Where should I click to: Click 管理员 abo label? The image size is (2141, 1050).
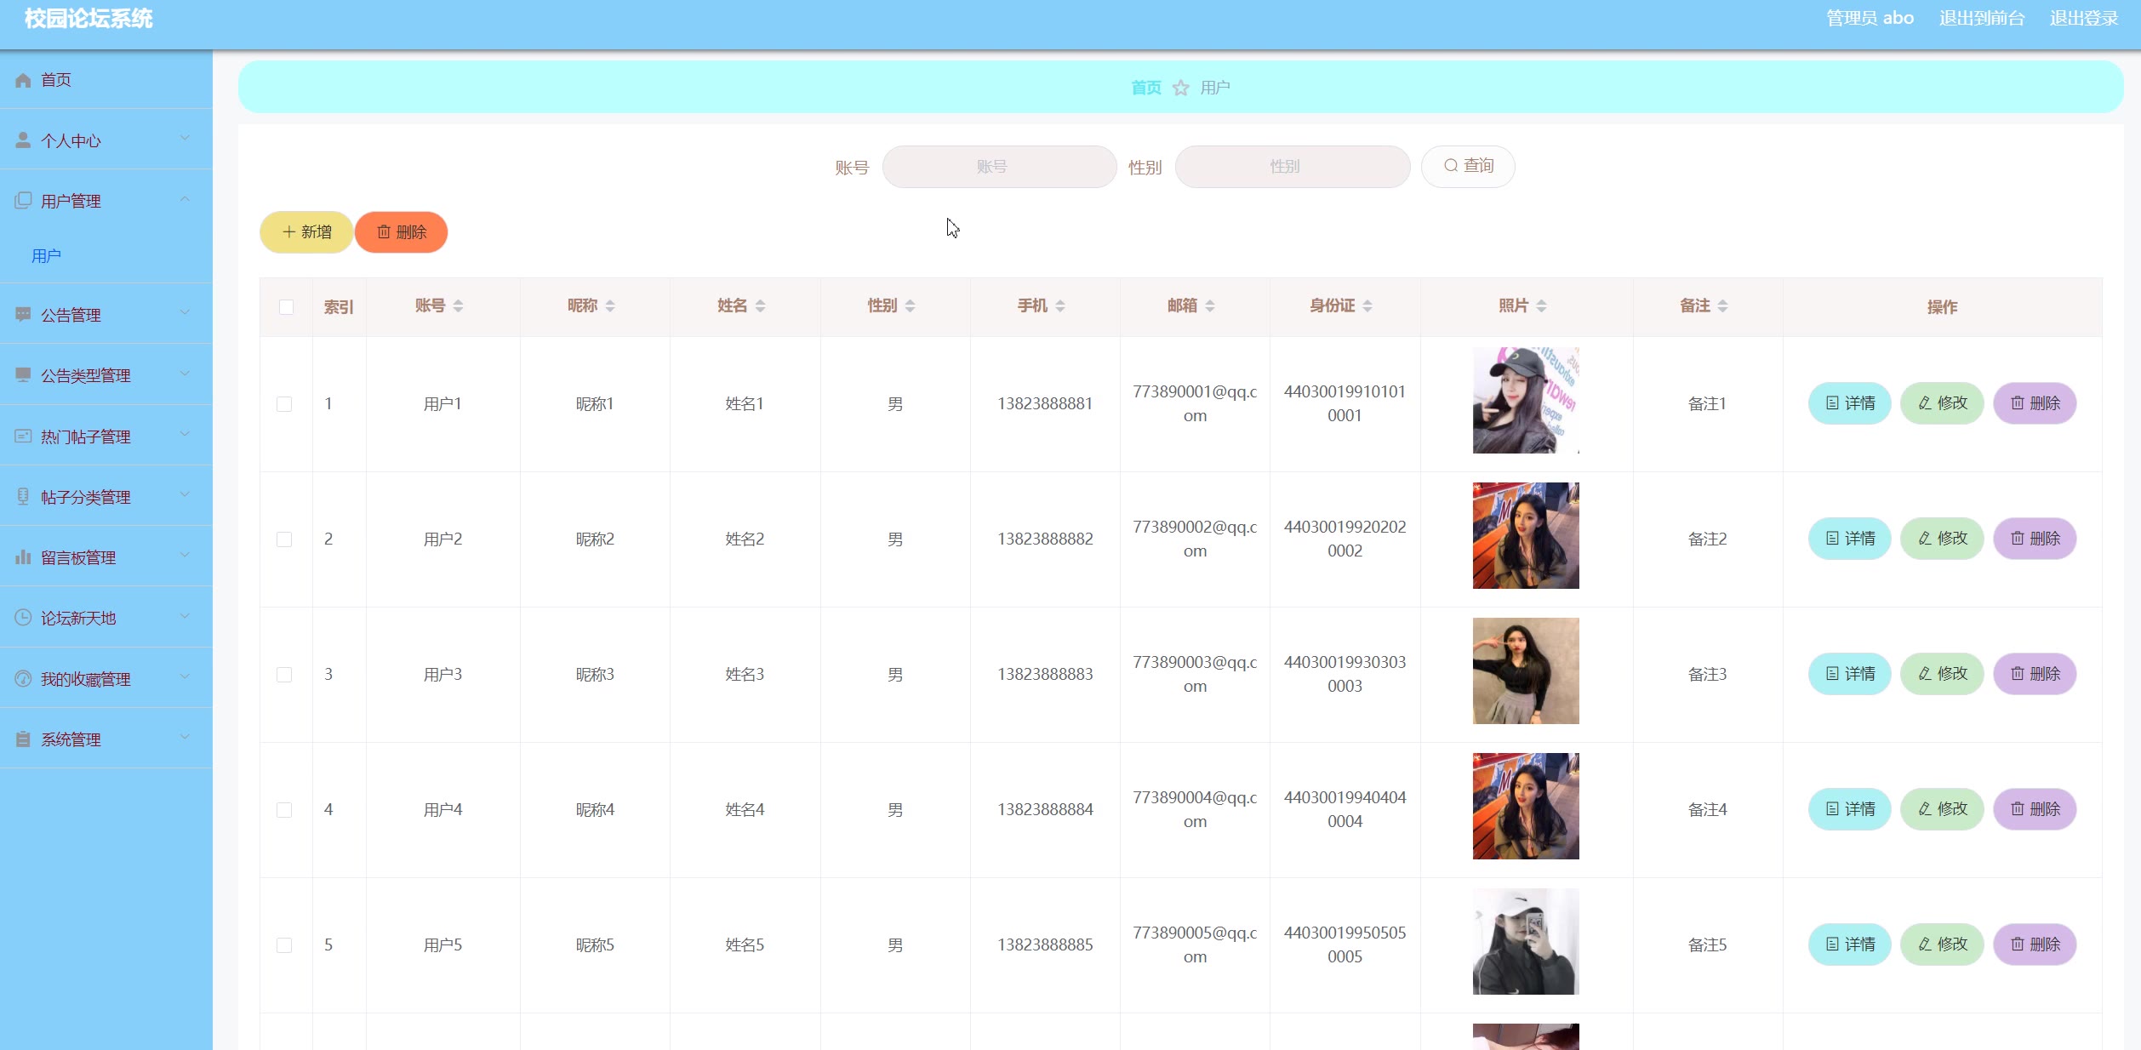(1870, 18)
